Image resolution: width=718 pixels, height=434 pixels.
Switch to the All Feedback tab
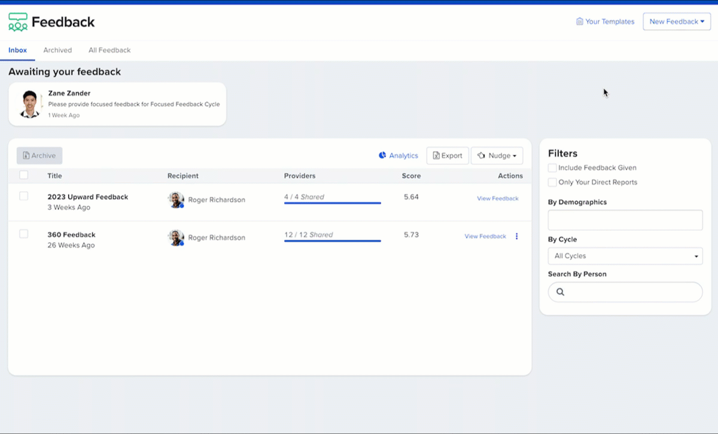109,50
